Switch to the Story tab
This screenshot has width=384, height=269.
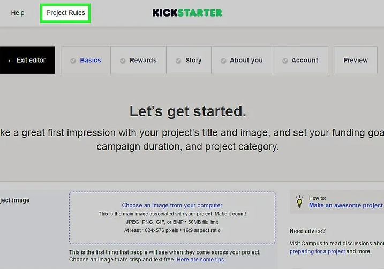[189, 60]
